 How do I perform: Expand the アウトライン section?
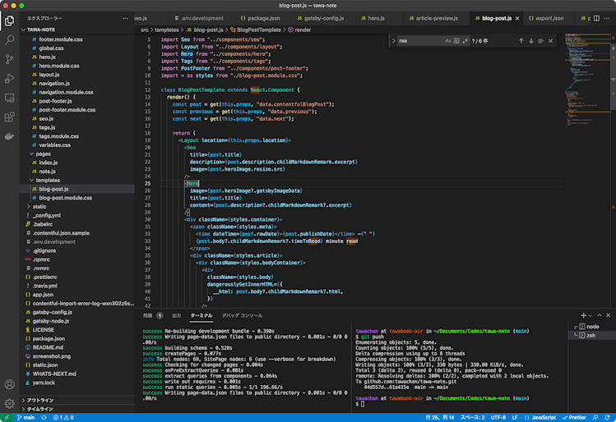coord(40,400)
